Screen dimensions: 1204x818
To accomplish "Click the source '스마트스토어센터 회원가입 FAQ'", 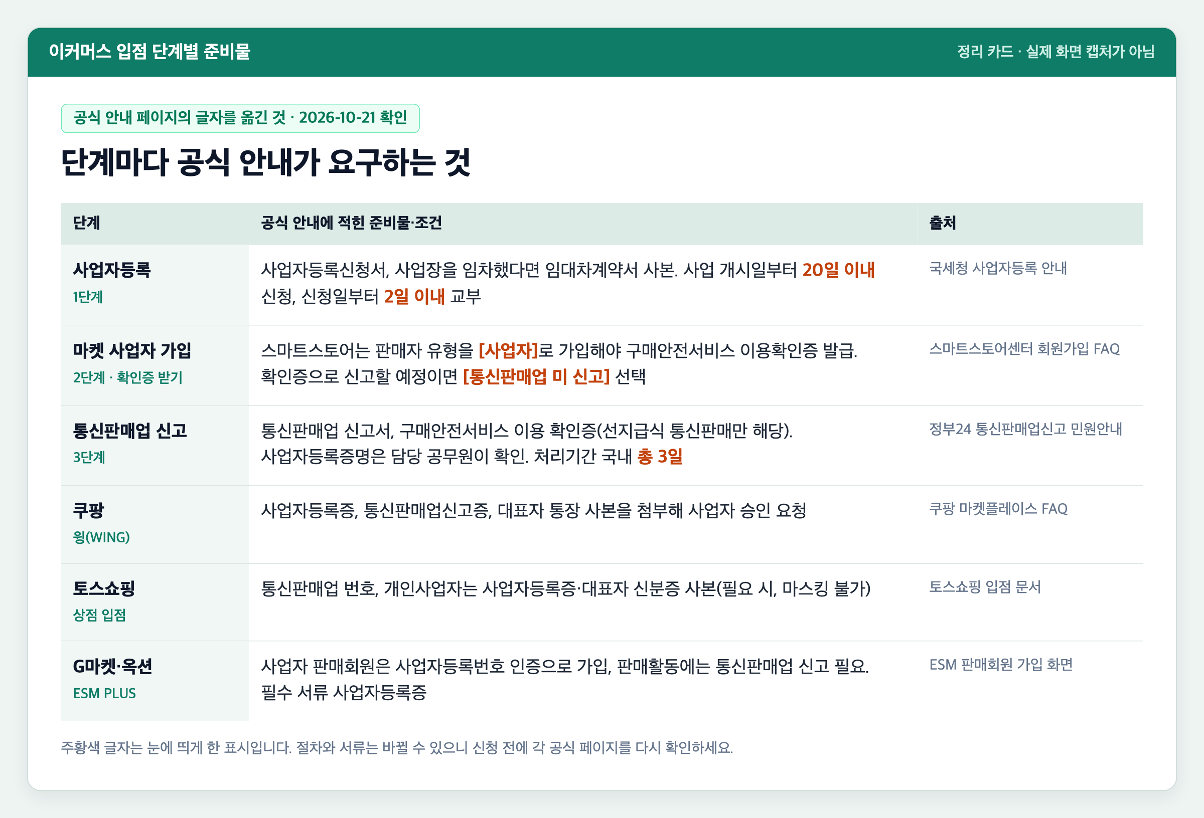I will (1024, 349).
